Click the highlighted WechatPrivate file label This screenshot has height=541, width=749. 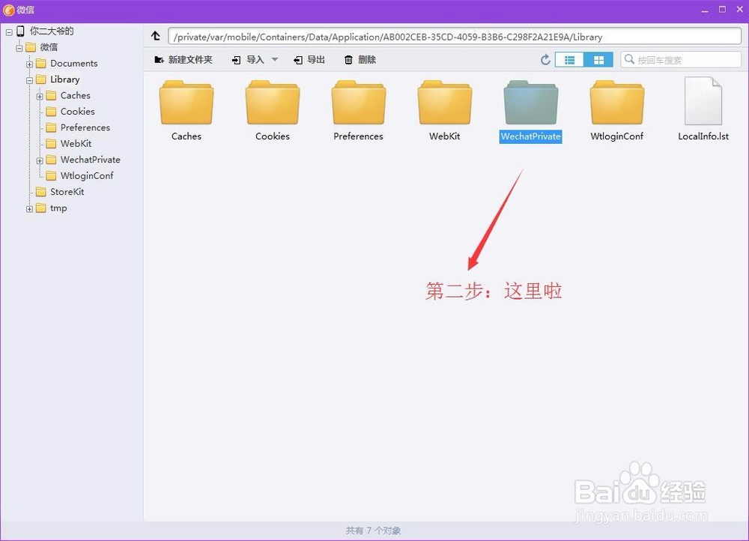coord(531,136)
